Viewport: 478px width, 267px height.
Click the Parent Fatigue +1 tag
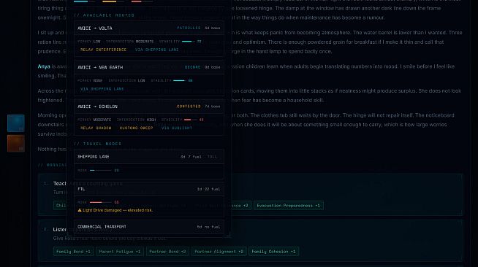(x=120, y=252)
